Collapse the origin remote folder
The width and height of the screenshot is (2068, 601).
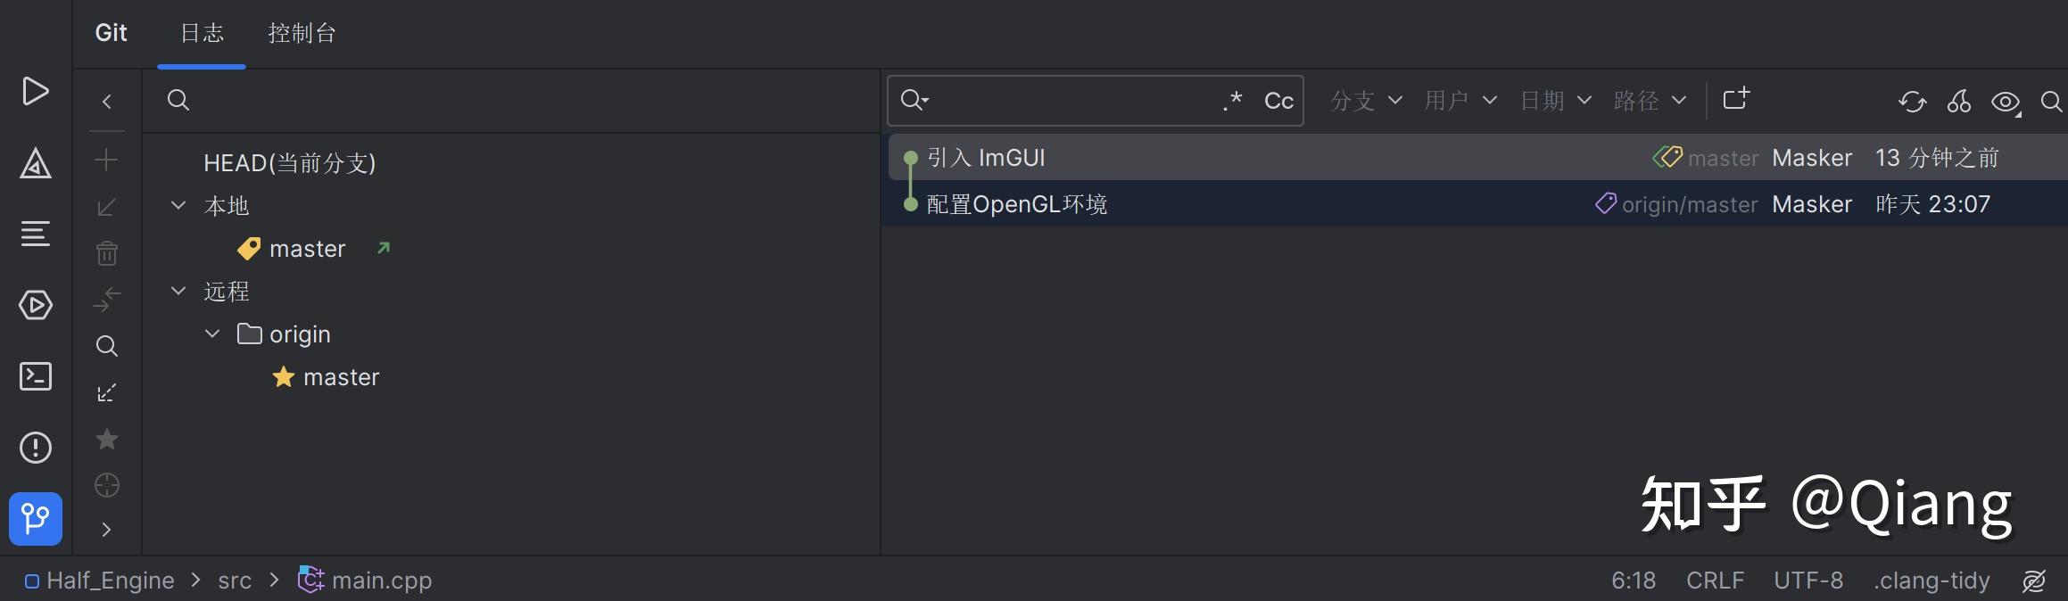pos(211,333)
